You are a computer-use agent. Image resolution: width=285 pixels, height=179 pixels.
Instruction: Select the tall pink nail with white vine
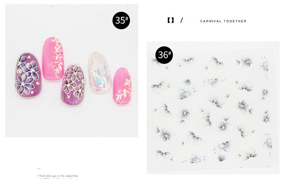[x=53, y=59]
